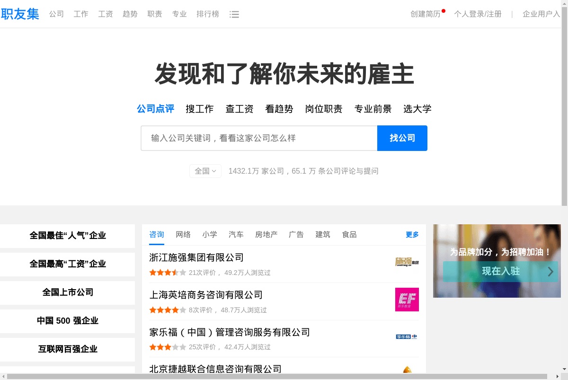This screenshot has width=568, height=380.
Task: Select the 看趋势 search tab
Action: coord(279,109)
